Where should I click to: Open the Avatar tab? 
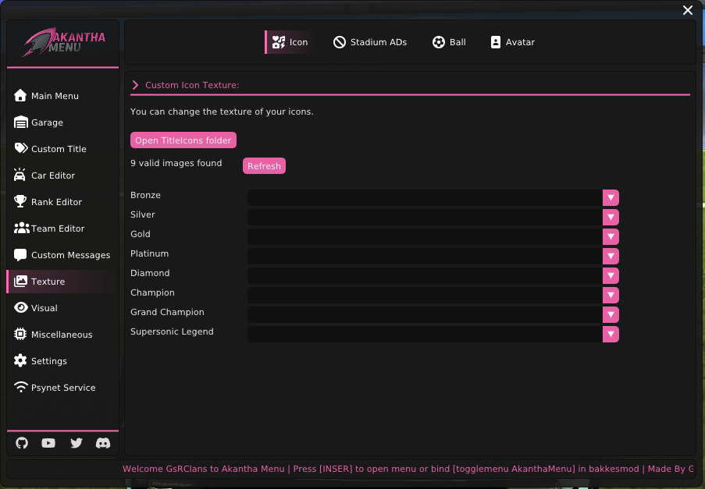pos(512,42)
